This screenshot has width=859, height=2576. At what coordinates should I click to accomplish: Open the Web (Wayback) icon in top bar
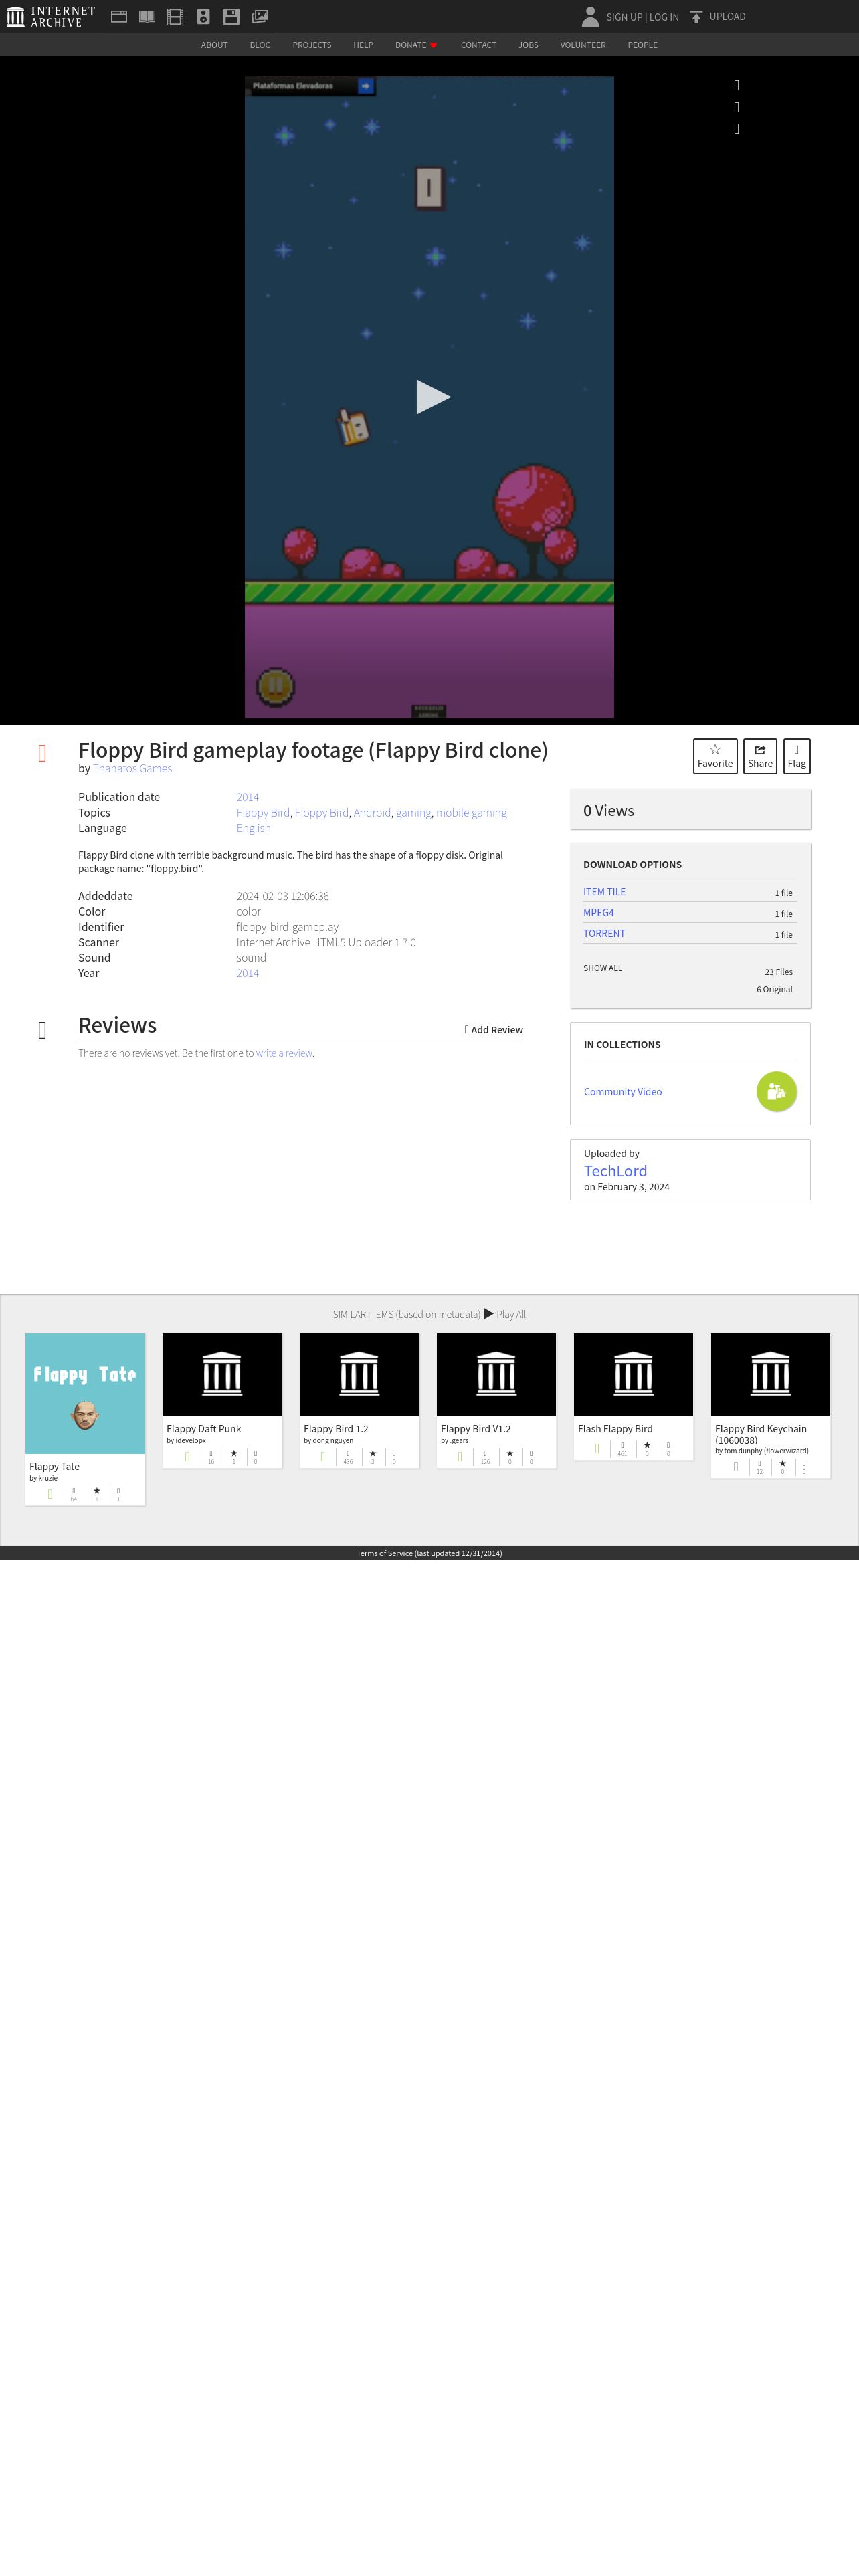119,16
